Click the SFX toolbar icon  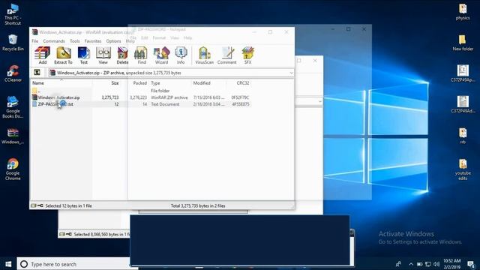click(x=247, y=55)
